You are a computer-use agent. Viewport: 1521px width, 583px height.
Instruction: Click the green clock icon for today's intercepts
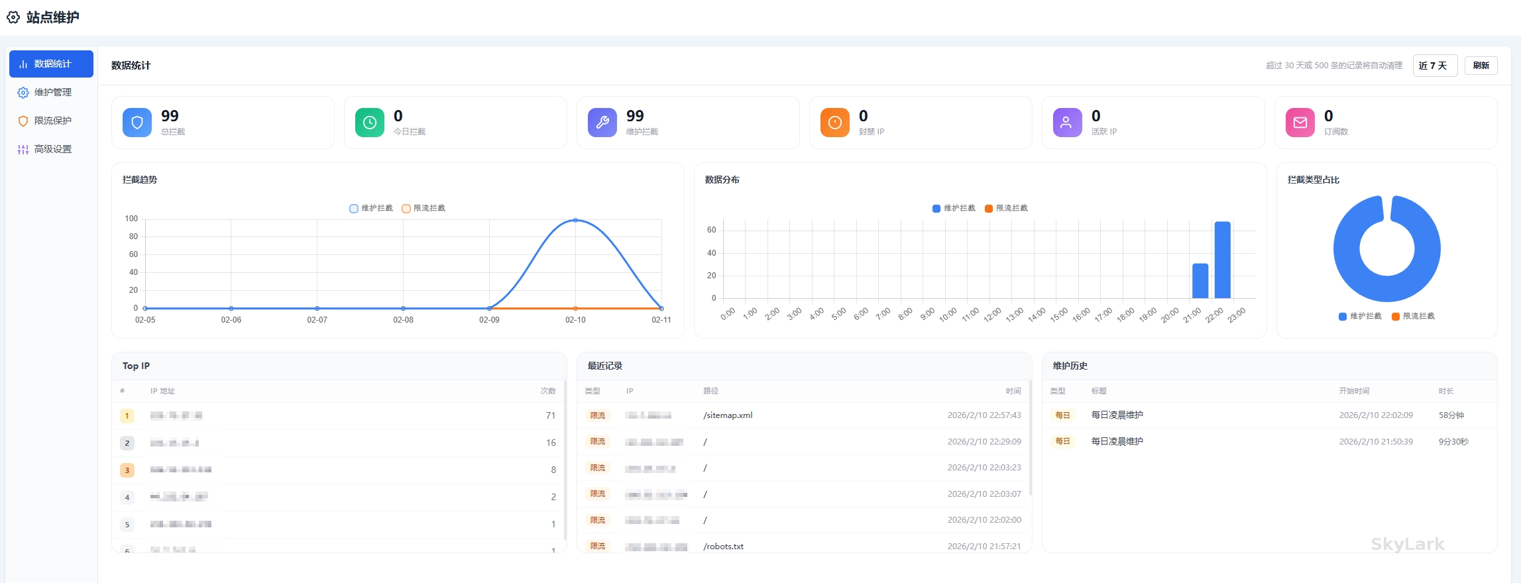pos(370,123)
